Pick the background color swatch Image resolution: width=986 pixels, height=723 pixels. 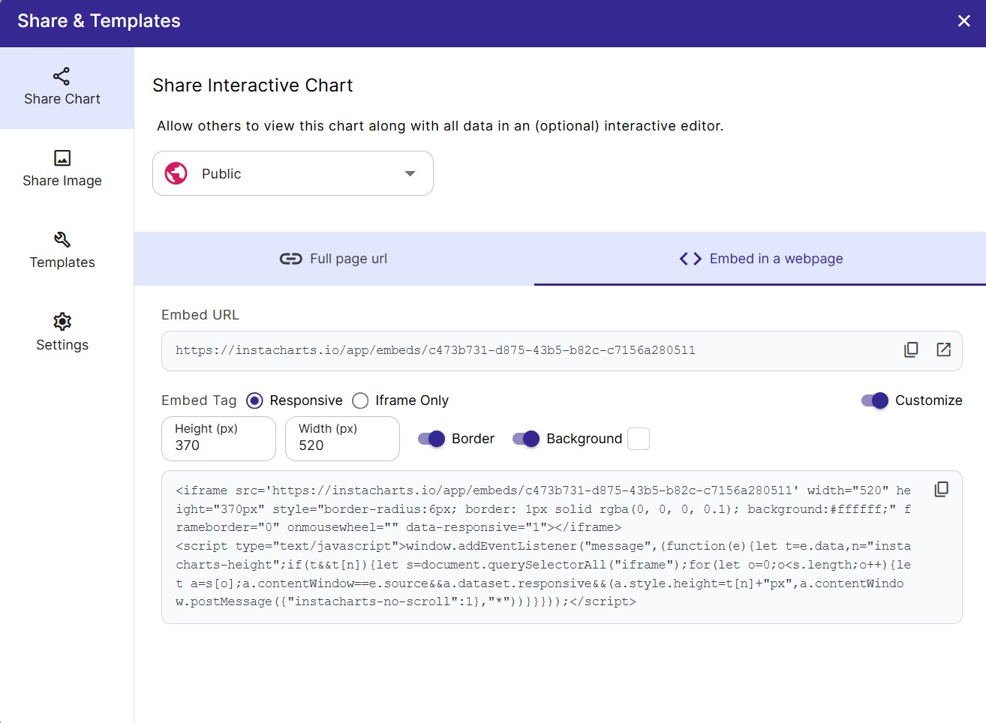(639, 439)
